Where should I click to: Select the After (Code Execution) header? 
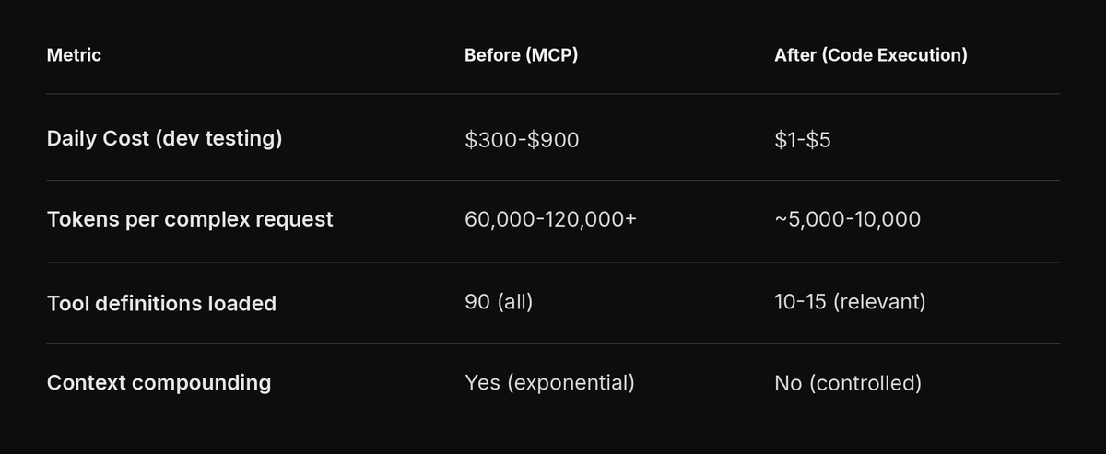point(871,55)
